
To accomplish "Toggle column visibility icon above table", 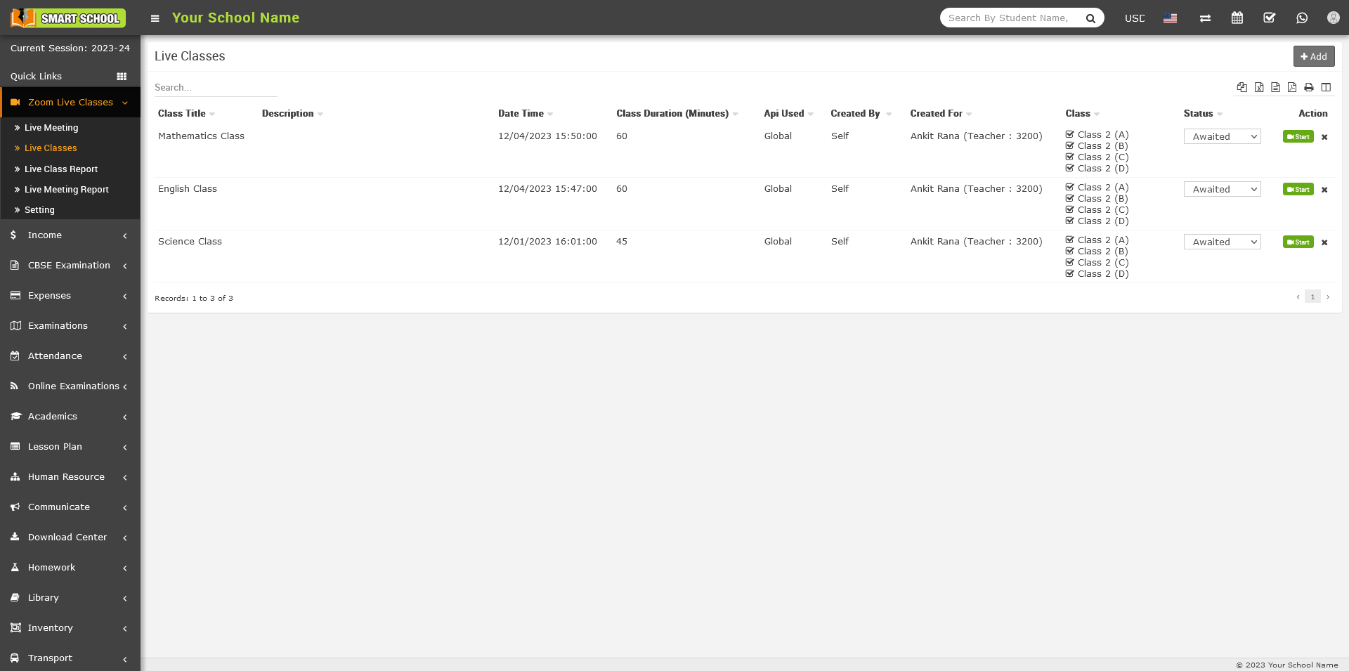I will coord(1326,88).
